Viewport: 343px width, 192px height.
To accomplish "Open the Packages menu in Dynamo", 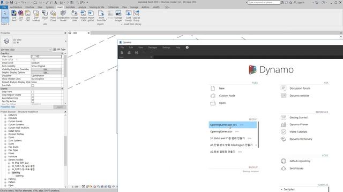I will tap(153, 47).
